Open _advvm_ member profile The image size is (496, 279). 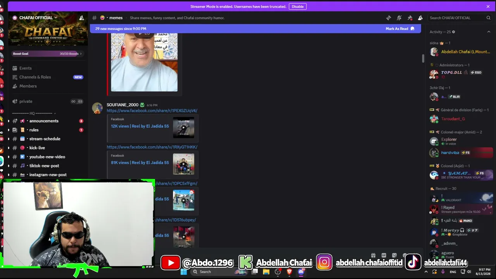[461, 243]
